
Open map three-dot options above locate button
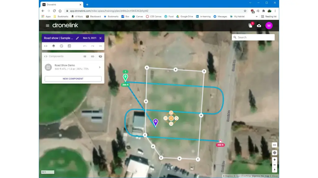[275, 145]
